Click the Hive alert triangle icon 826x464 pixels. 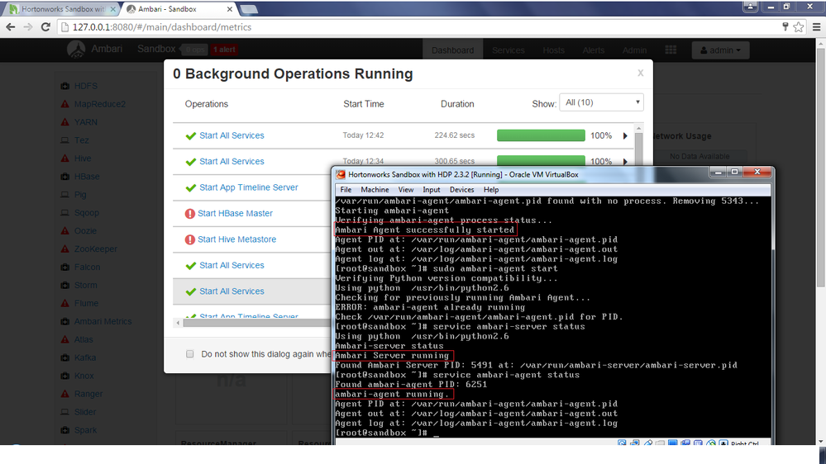(x=64, y=159)
